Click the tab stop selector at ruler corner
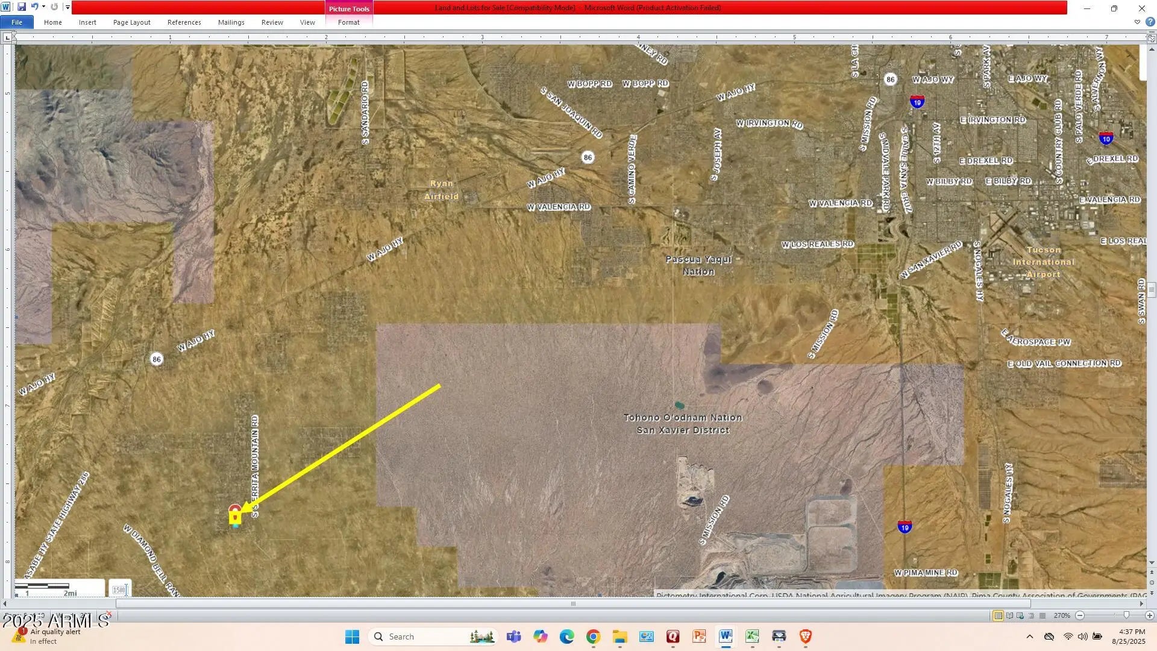The image size is (1157, 651). [x=7, y=37]
